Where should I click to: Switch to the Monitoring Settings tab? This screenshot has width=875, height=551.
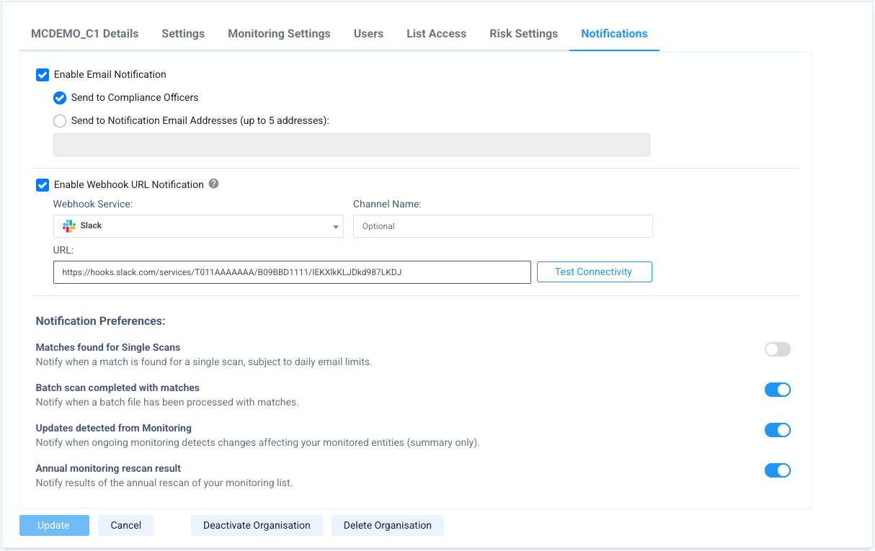pyautogui.click(x=279, y=34)
